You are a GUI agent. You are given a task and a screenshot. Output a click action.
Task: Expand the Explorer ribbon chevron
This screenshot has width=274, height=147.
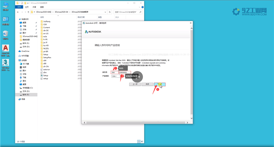click(x=140, y=7)
